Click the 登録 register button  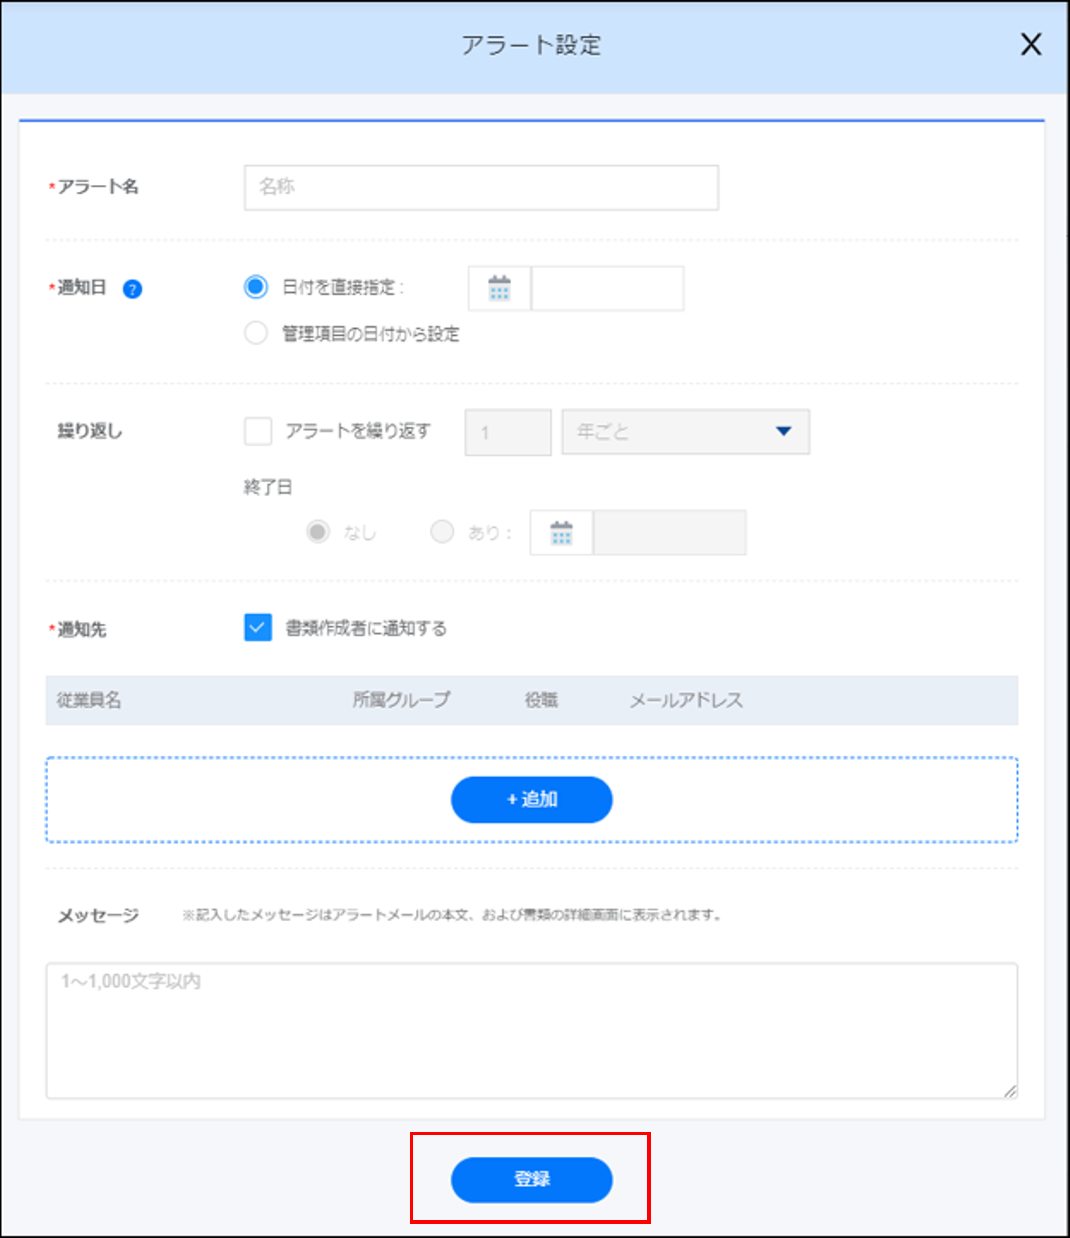point(531,1179)
